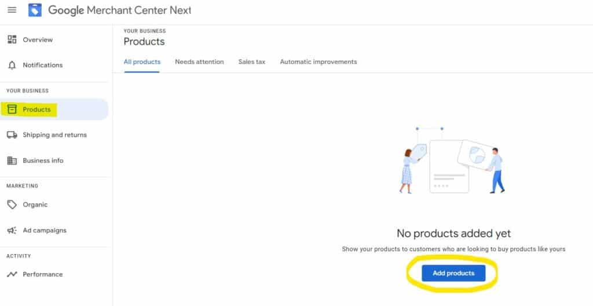Click the Notifications bell icon

(12, 65)
